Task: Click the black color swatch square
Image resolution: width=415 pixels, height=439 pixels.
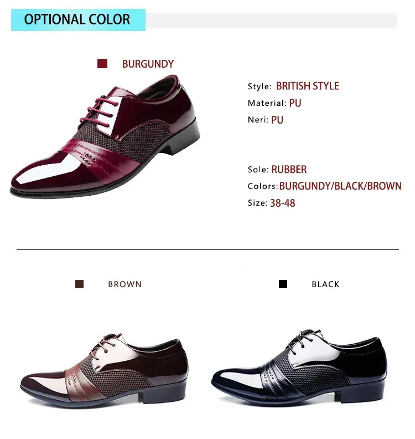Action: click(x=283, y=284)
